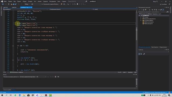Close the prodMatrix2.cpp tab
Image resolution: width=172 pixels, height=97 pixels.
(31, 7)
